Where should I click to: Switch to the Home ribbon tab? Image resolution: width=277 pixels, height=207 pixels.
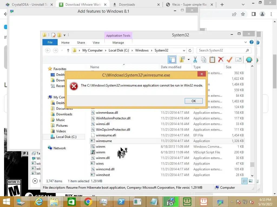[x=65, y=43]
